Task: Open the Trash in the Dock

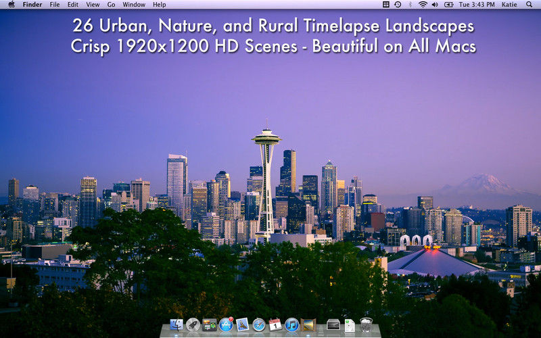Action: pos(366,324)
